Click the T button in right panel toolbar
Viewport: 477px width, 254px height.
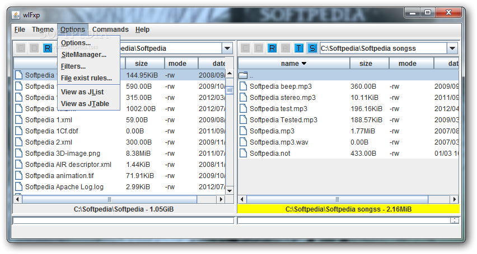(299, 48)
